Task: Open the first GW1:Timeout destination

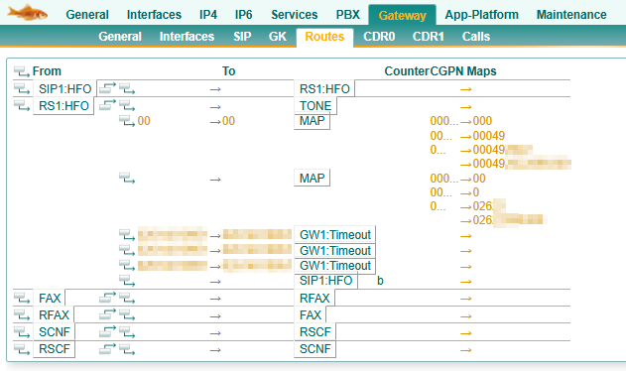Action: click(335, 235)
